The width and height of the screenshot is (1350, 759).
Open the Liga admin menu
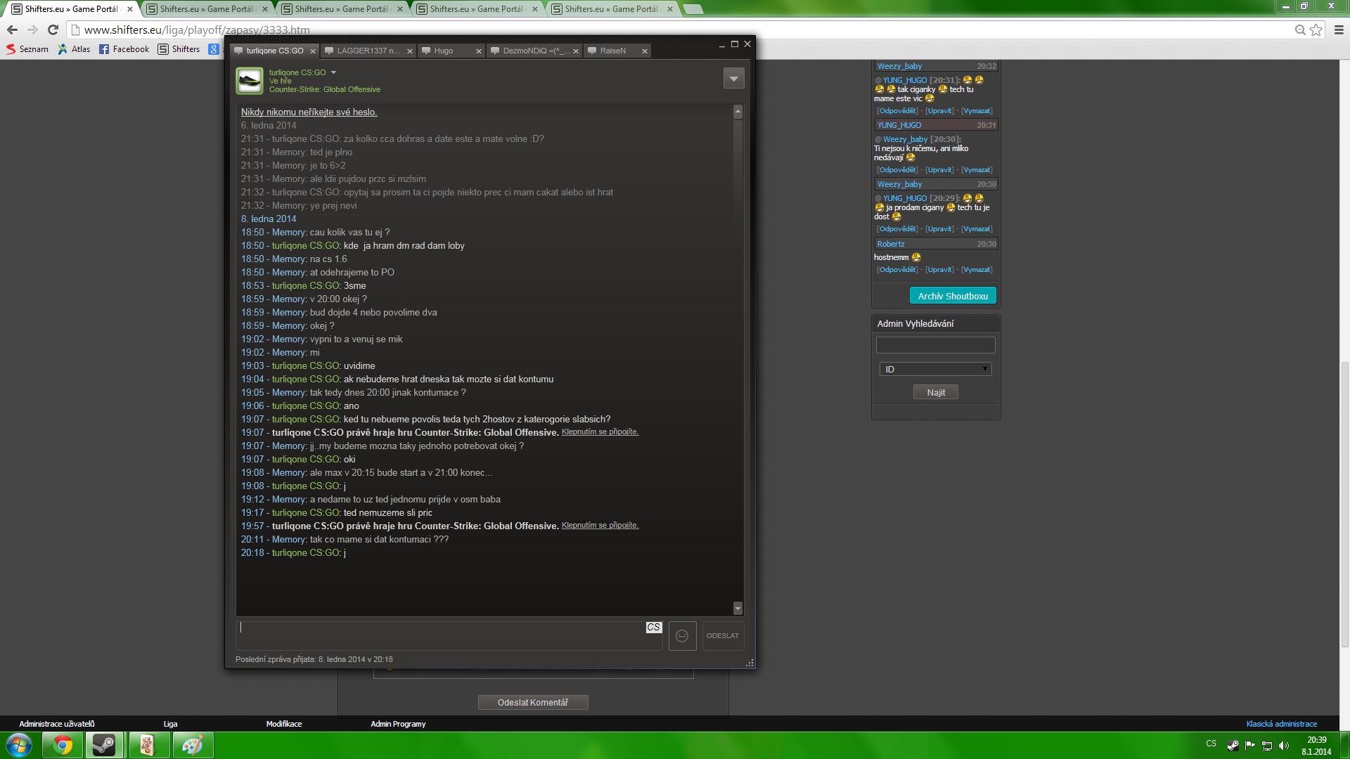pyautogui.click(x=170, y=724)
